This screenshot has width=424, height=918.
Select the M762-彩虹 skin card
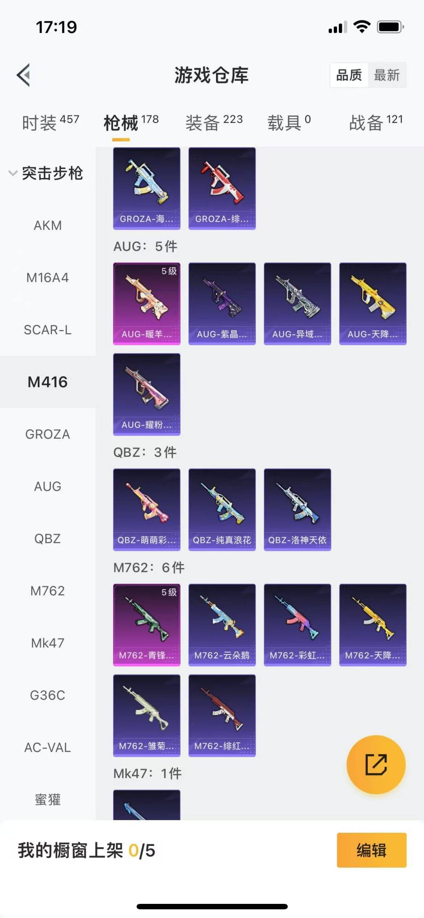coord(298,625)
